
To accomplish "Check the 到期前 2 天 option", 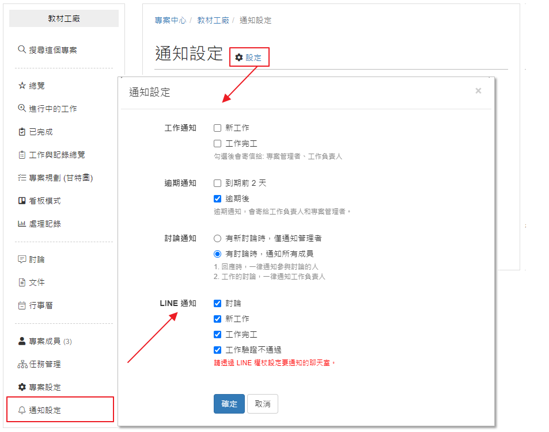I will coord(217,183).
